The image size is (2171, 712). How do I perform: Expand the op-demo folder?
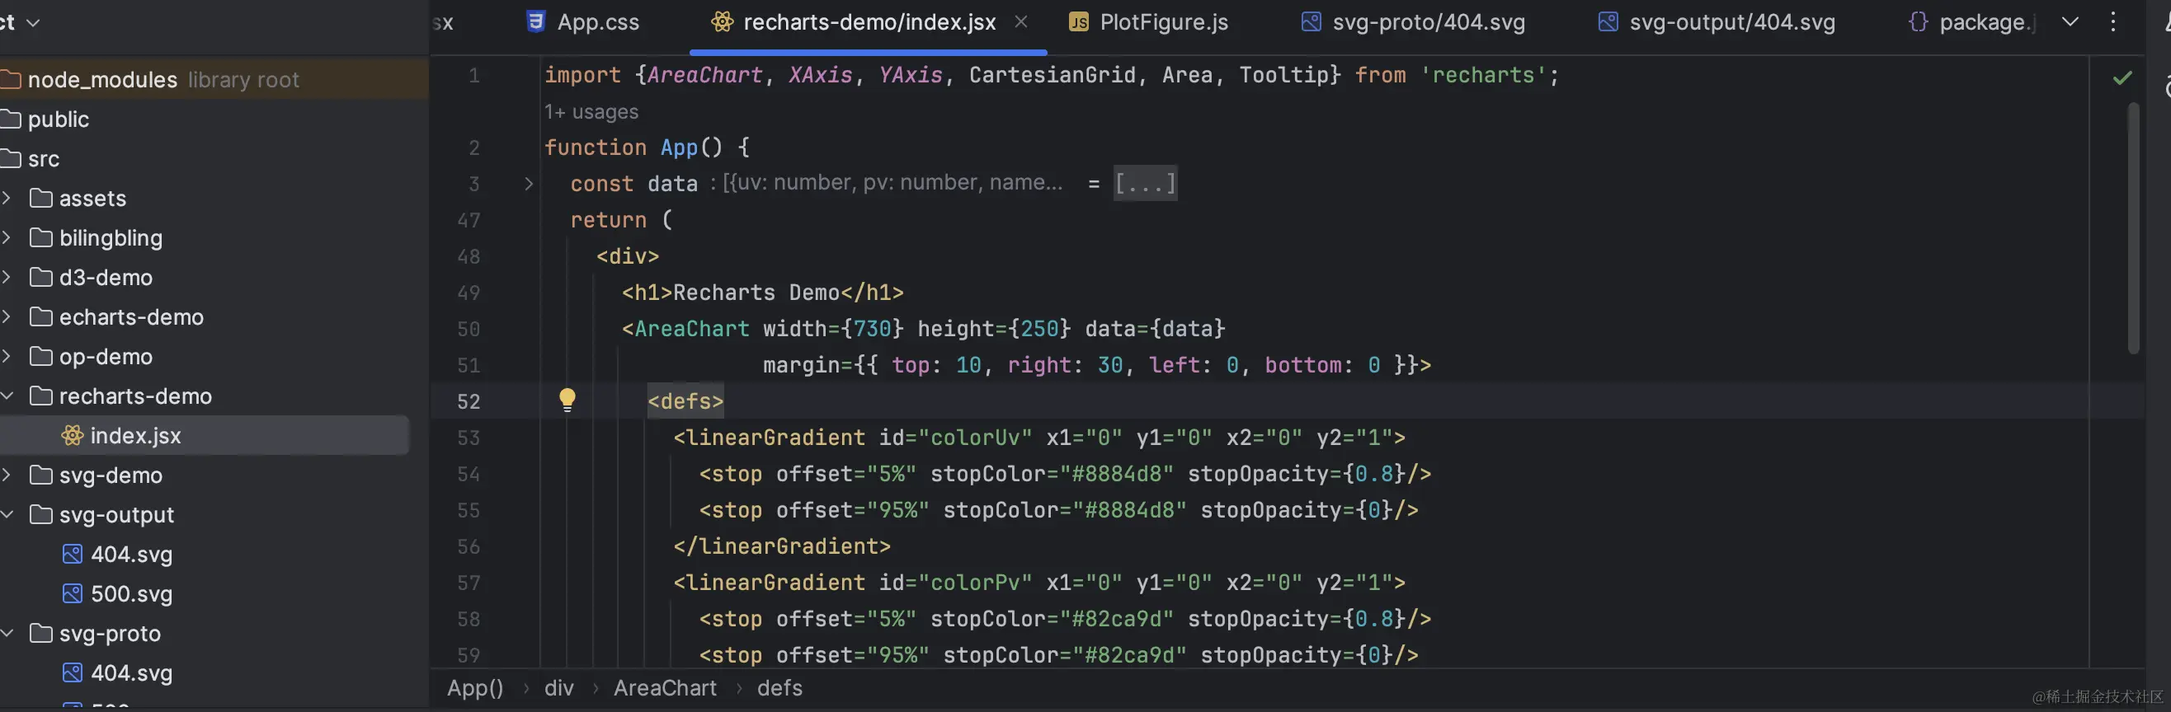pyautogui.click(x=7, y=357)
